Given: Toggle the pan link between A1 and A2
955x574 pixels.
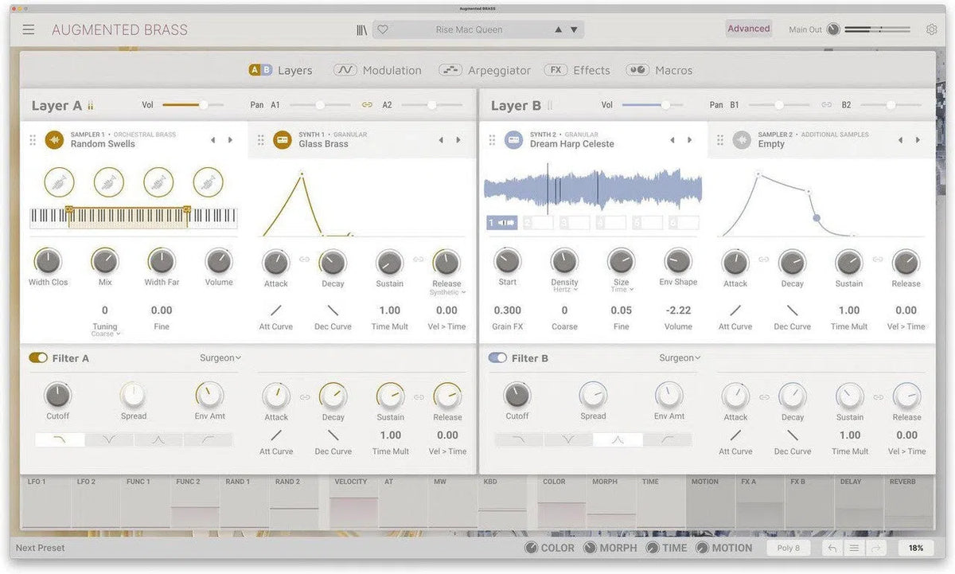Looking at the screenshot, I should coord(367,104).
